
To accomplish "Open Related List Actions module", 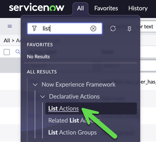I will tap(74, 121).
